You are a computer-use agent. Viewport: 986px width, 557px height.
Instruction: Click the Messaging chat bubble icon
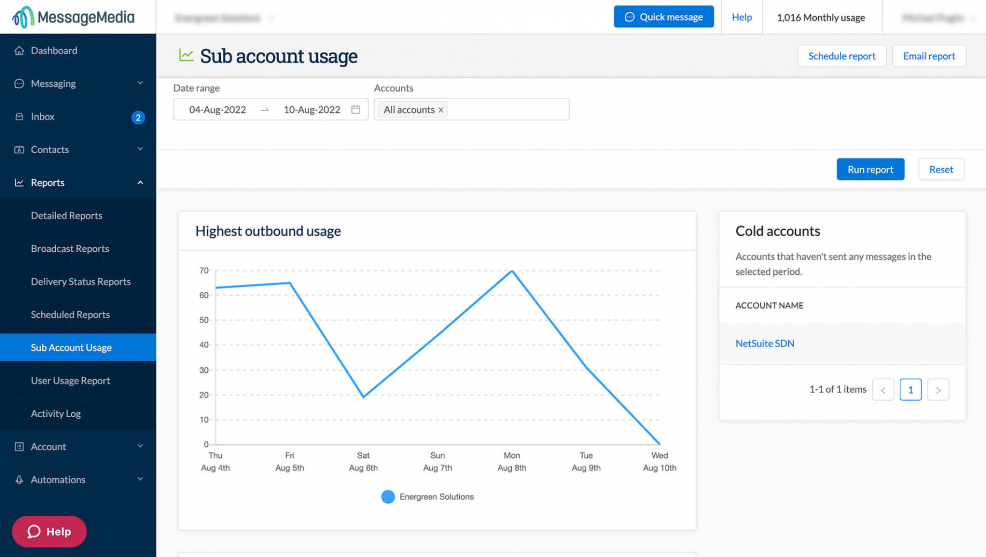pos(19,84)
